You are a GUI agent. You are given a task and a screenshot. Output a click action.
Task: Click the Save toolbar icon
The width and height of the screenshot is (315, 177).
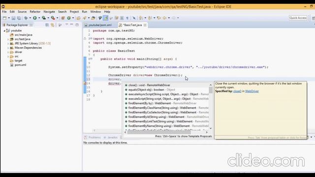[x=13, y=18]
